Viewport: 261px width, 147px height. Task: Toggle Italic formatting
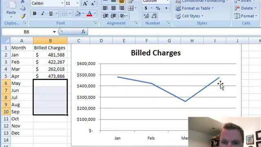tap(42, 13)
